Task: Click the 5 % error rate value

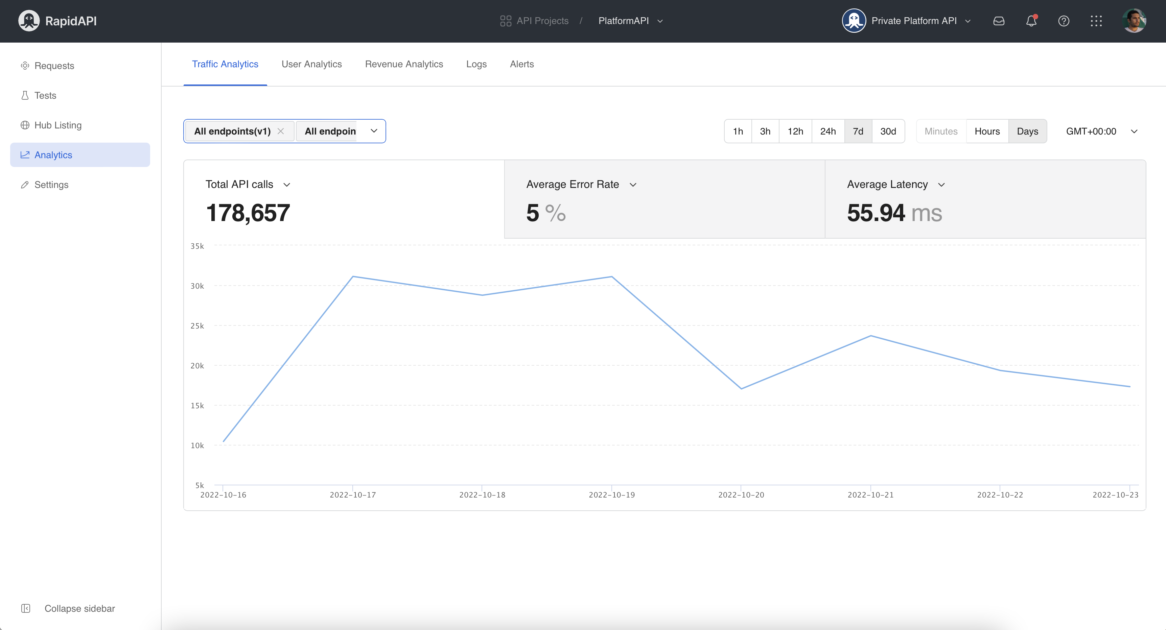Action: [546, 213]
